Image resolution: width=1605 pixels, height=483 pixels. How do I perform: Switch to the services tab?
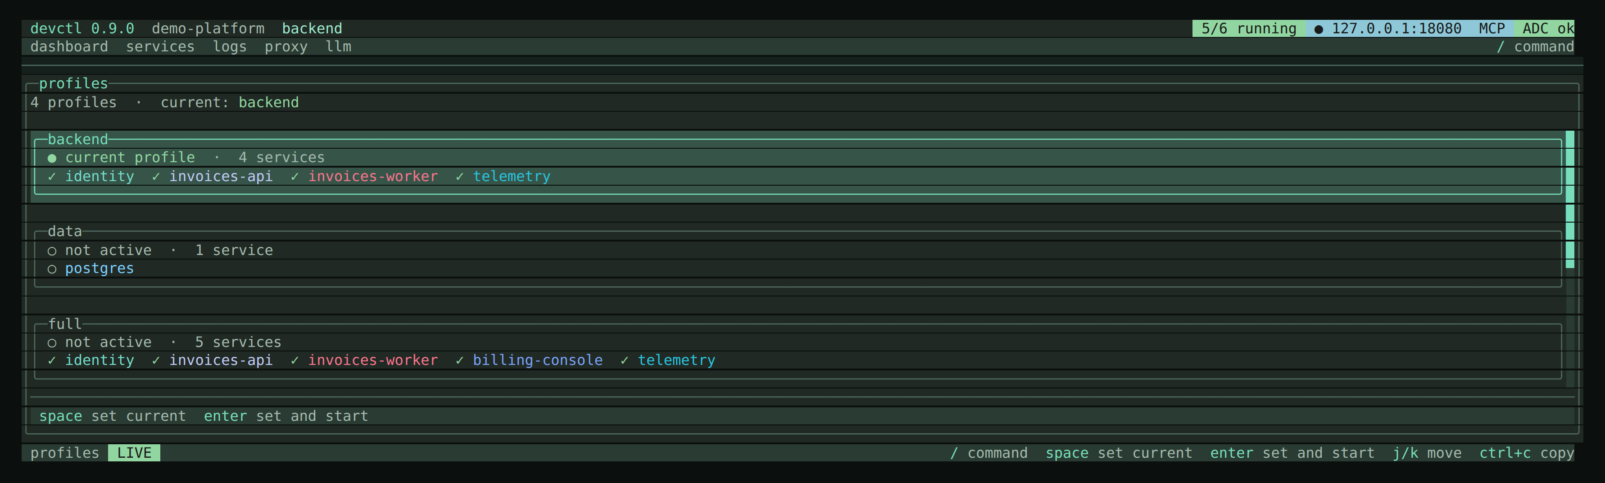tap(160, 47)
